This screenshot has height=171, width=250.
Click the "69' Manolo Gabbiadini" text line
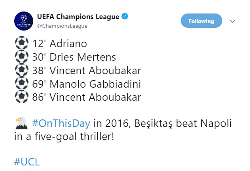(x=86, y=84)
